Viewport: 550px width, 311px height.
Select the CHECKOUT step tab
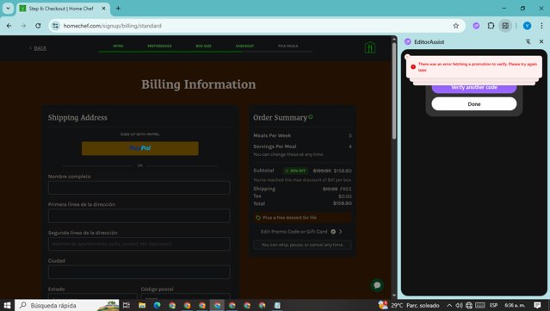point(244,46)
